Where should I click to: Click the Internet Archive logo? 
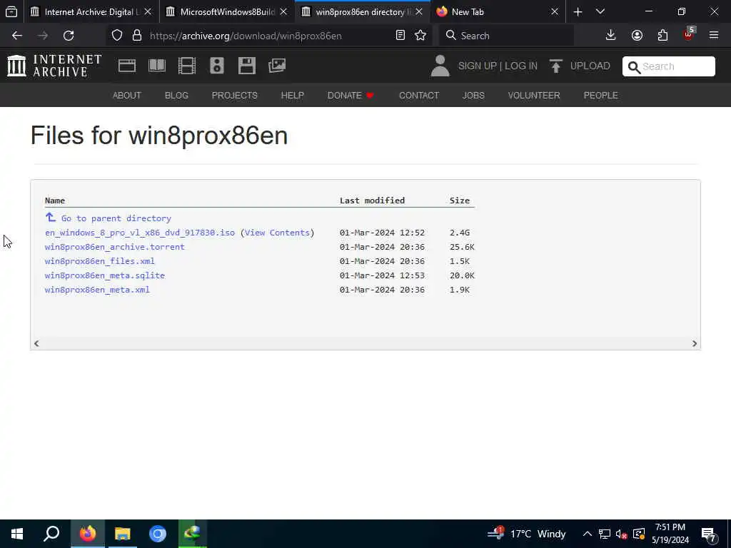(54, 66)
